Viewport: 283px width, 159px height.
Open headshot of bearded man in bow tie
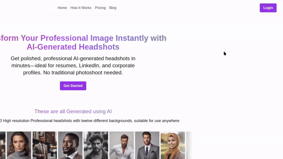[70, 145]
